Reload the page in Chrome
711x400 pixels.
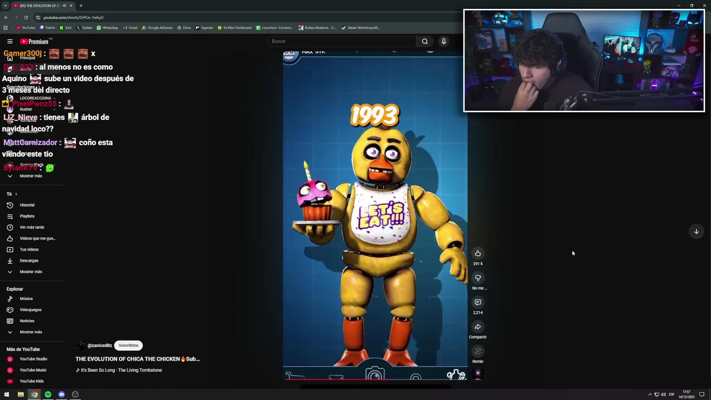click(27, 17)
